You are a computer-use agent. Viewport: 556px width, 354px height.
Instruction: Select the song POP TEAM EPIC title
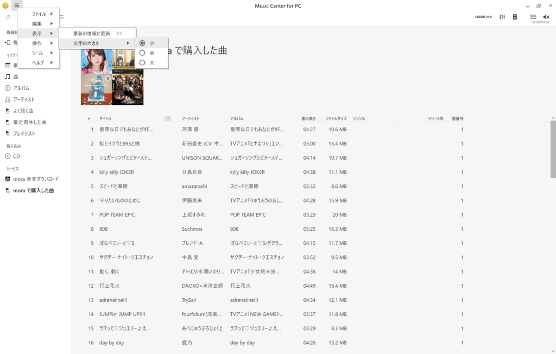pyautogui.click(x=117, y=214)
